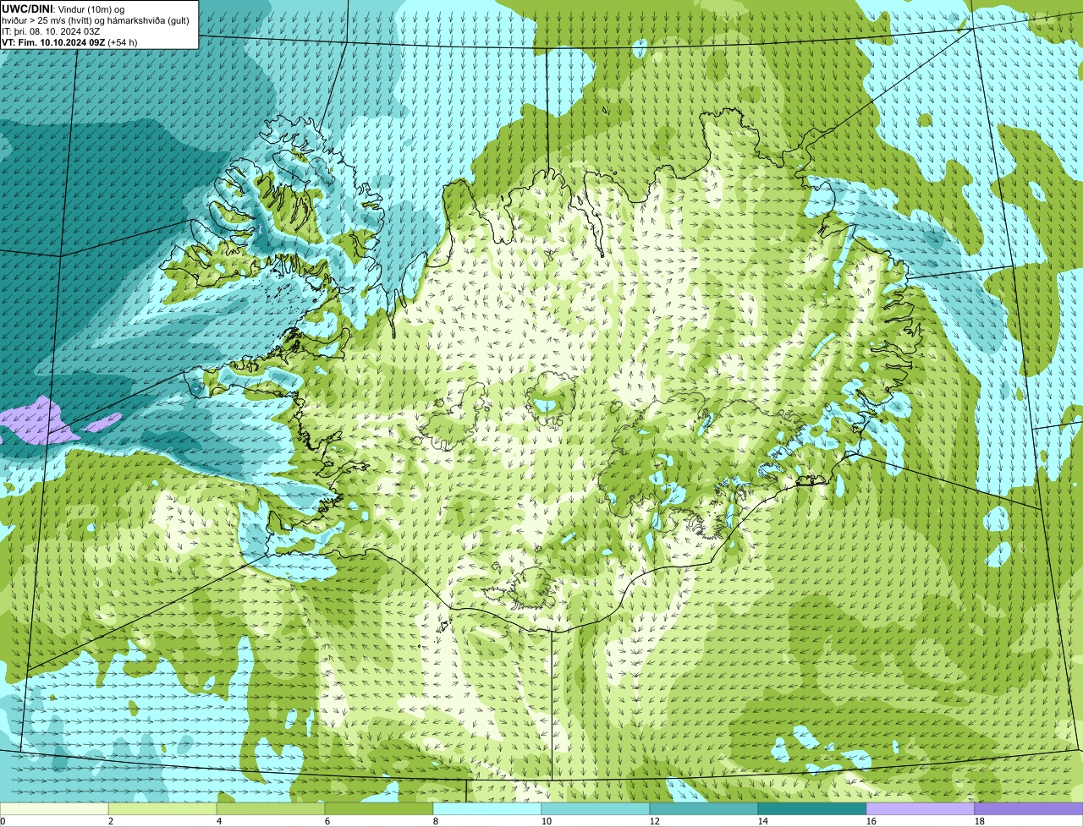This screenshot has width=1083, height=827.
Task: Pick the 10–12 m/s legend color segment
Action: coord(596,809)
